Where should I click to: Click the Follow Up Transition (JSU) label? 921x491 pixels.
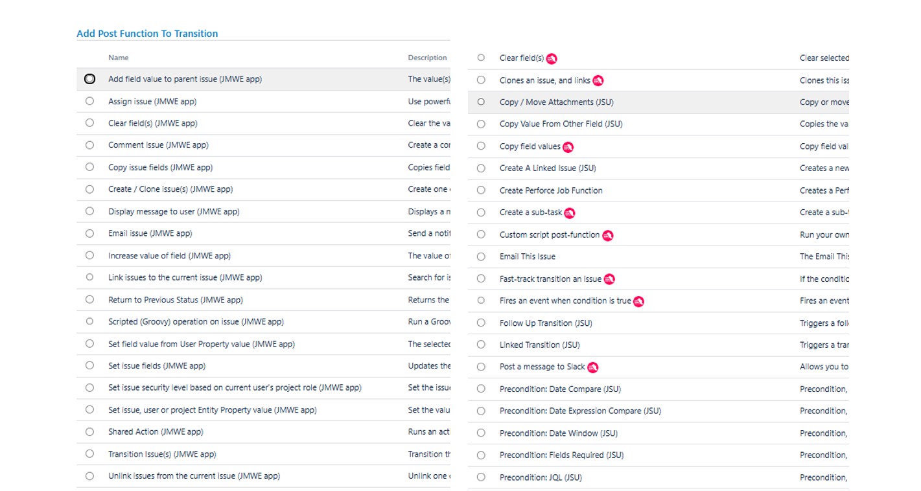[546, 323]
